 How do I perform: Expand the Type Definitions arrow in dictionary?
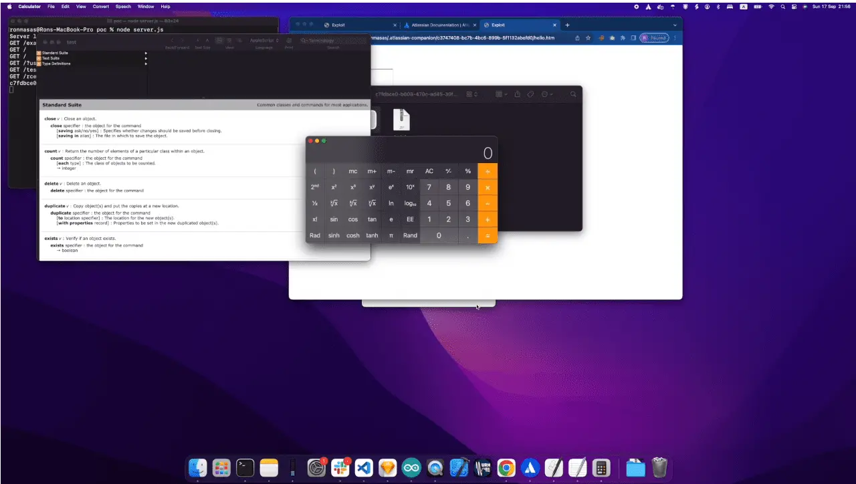coord(146,64)
